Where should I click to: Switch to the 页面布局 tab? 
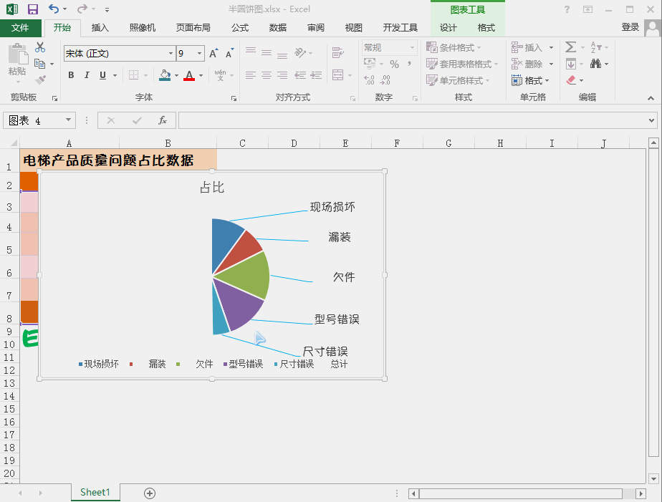tap(193, 28)
